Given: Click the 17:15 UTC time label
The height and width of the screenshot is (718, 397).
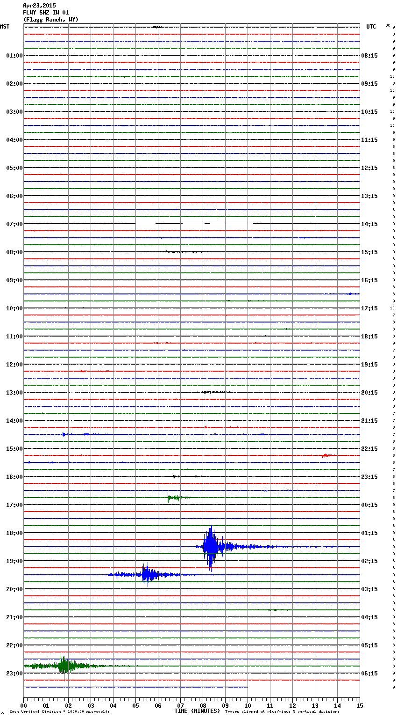Looking at the screenshot, I should [x=369, y=308].
